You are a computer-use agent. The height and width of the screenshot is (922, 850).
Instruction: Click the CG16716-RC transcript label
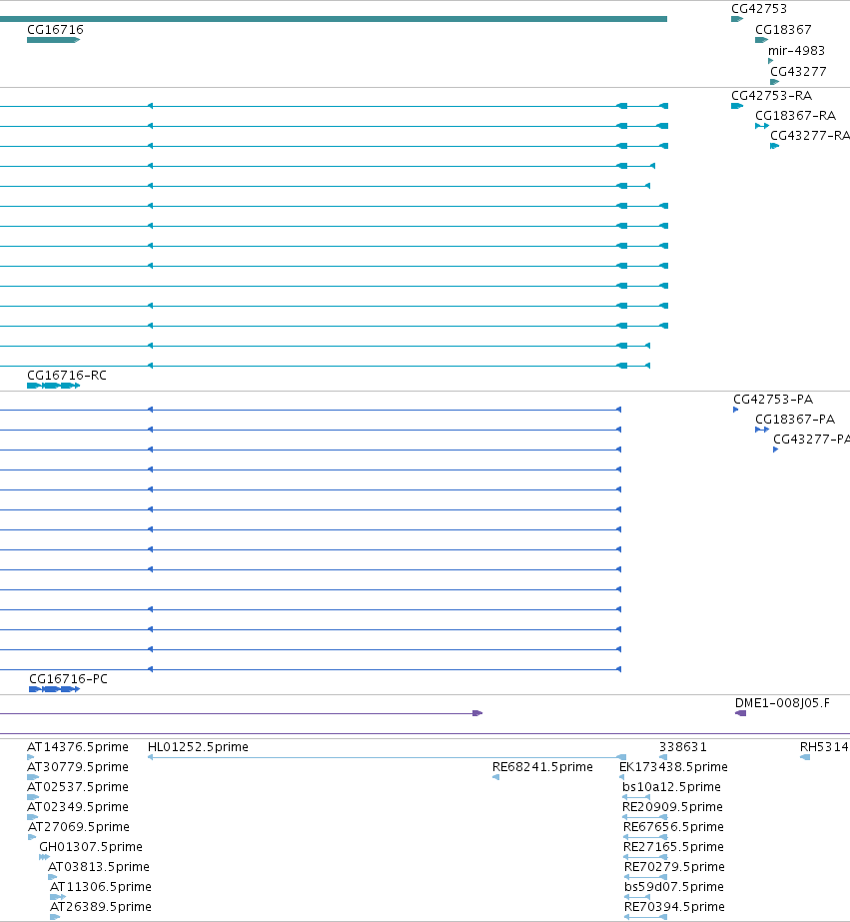pyautogui.click(x=67, y=376)
